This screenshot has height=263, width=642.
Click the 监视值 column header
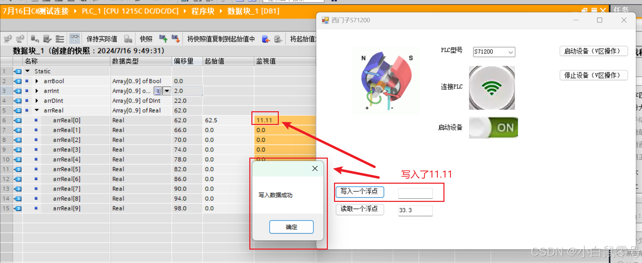tap(285, 61)
